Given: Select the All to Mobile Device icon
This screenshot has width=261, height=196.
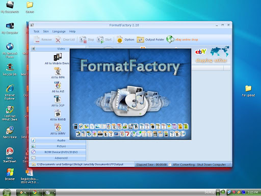Looking at the screenshot, I should pos(58,57).
